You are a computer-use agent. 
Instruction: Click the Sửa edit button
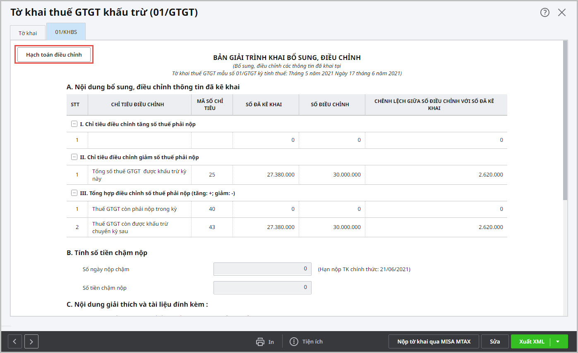tap(495, 342)
